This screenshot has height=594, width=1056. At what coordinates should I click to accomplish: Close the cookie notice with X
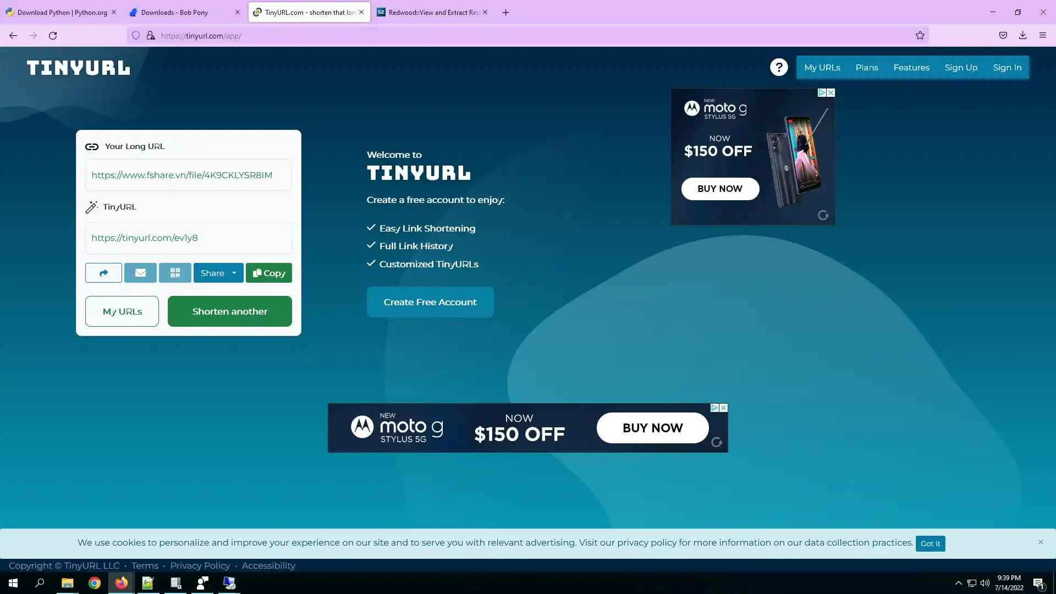tap(1041, 542)
